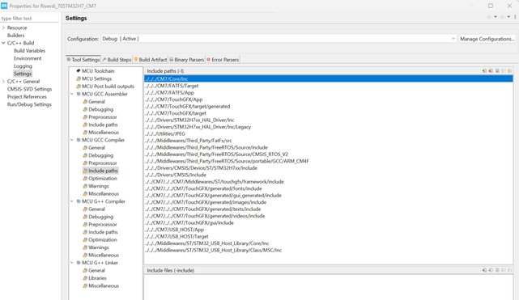Open the Configuration dropdown

coord(279,39)
